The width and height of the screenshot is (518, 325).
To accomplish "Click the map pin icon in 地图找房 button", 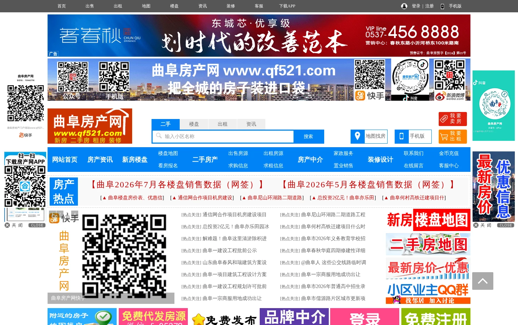I will (x=357, y=136).
